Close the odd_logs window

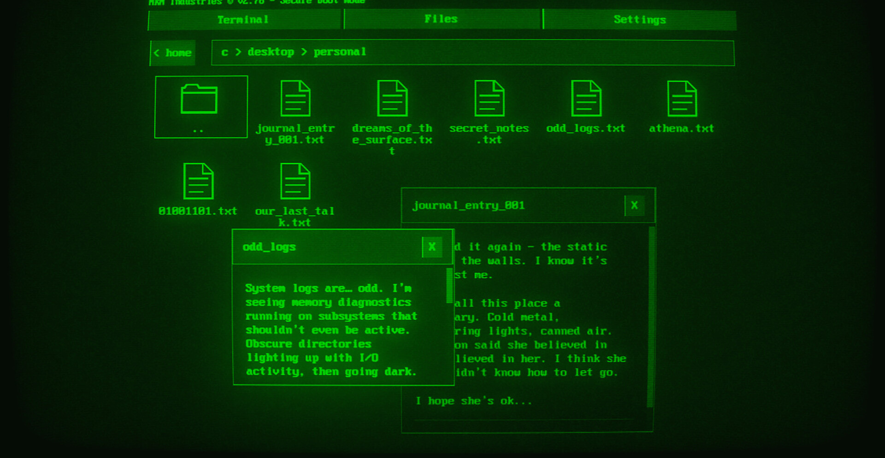click(432, 247)
